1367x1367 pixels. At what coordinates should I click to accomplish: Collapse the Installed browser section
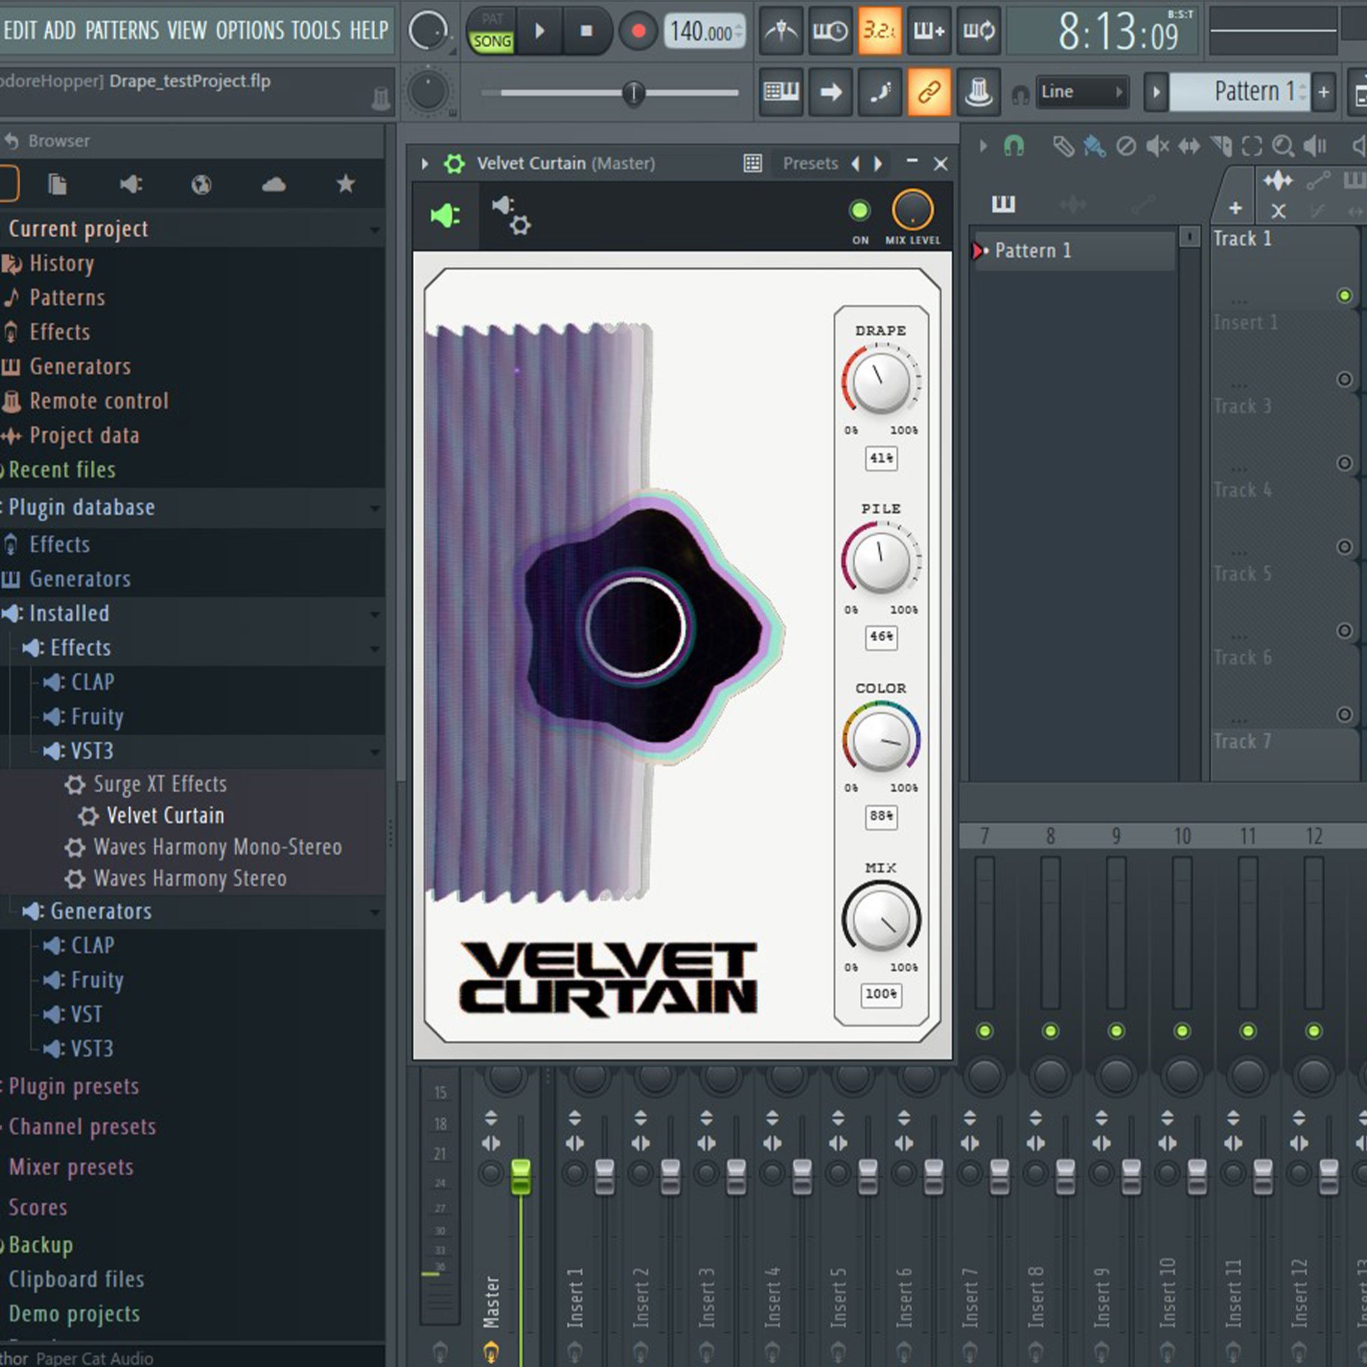(x=375, y=614)
